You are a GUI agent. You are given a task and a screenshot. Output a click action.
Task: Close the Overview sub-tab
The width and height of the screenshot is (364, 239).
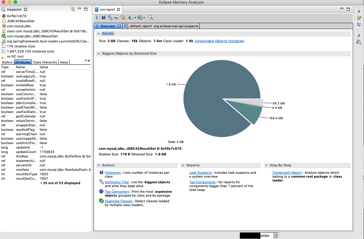click(119, 26)
